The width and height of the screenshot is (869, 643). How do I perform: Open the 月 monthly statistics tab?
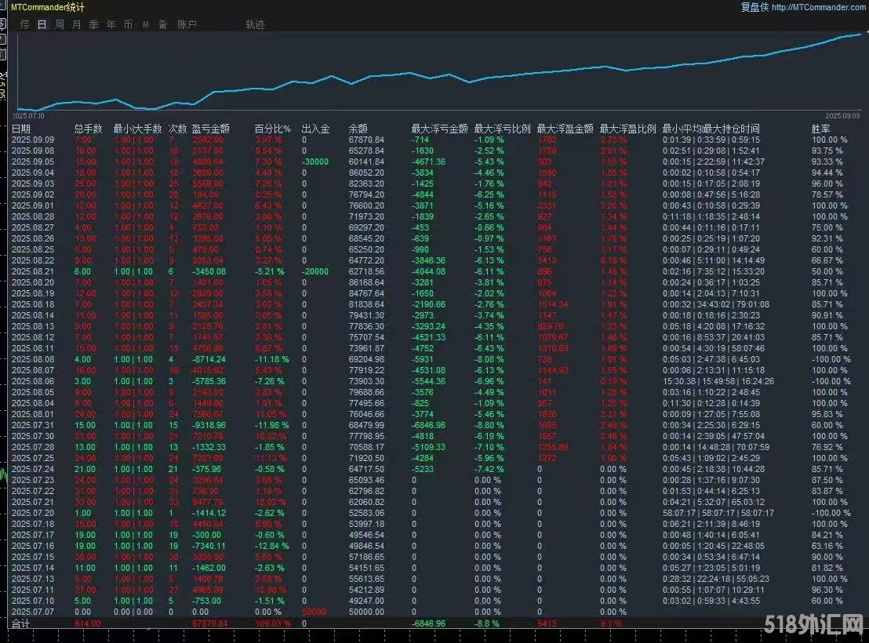77,24
